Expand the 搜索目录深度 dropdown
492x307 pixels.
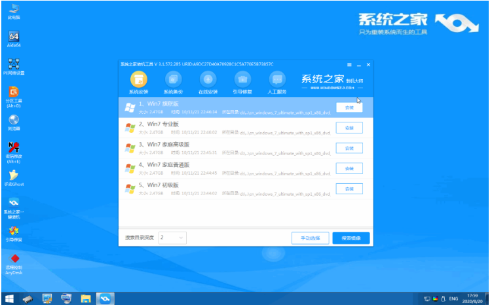click(173, 237)
